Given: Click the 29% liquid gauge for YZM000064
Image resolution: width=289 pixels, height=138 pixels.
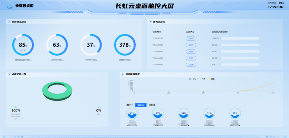Looking at the screenshot, I should click(x=235, y=114).
